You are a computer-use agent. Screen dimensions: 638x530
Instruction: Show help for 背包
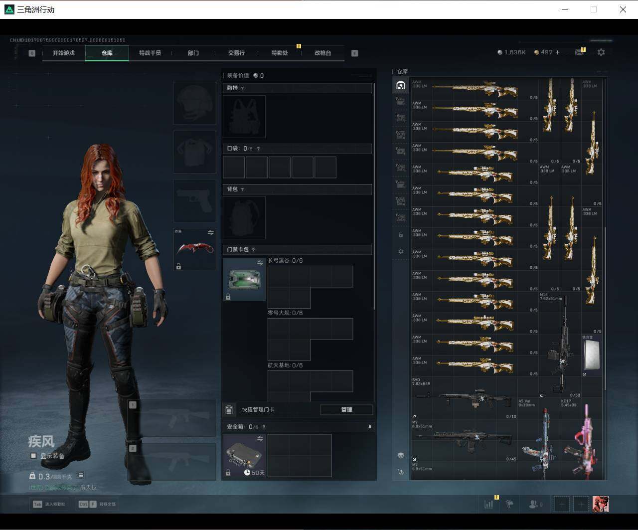click(x=243, y=189)
